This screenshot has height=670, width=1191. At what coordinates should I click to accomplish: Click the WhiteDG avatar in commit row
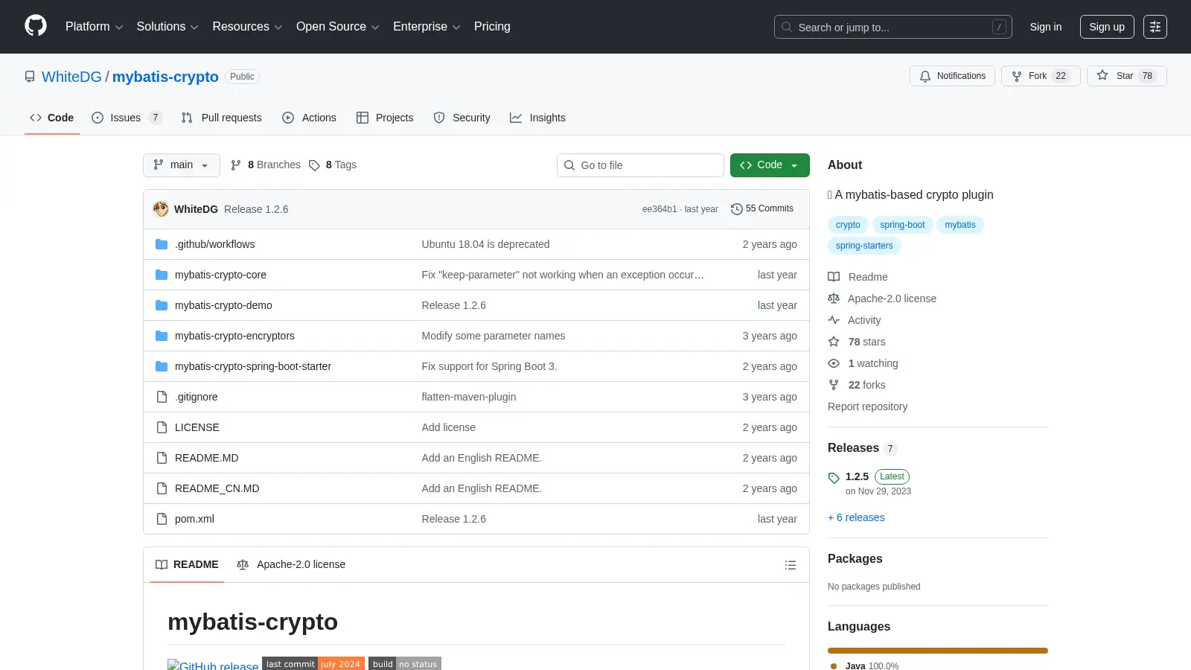161,209
